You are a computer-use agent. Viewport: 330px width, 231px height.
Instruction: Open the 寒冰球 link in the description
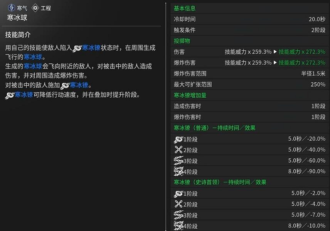coord(33,56)
